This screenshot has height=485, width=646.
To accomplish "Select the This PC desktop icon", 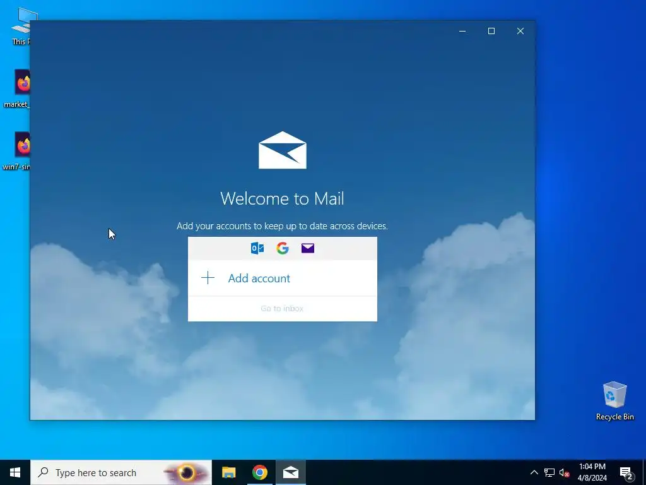I will pyautogui.click(x=21, y=26).
